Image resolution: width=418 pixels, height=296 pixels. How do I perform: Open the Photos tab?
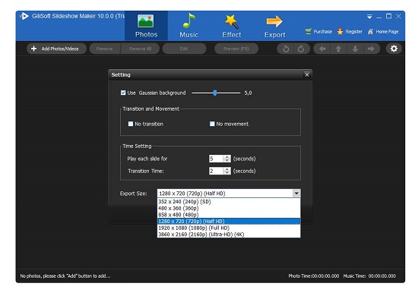pos(146,26)
